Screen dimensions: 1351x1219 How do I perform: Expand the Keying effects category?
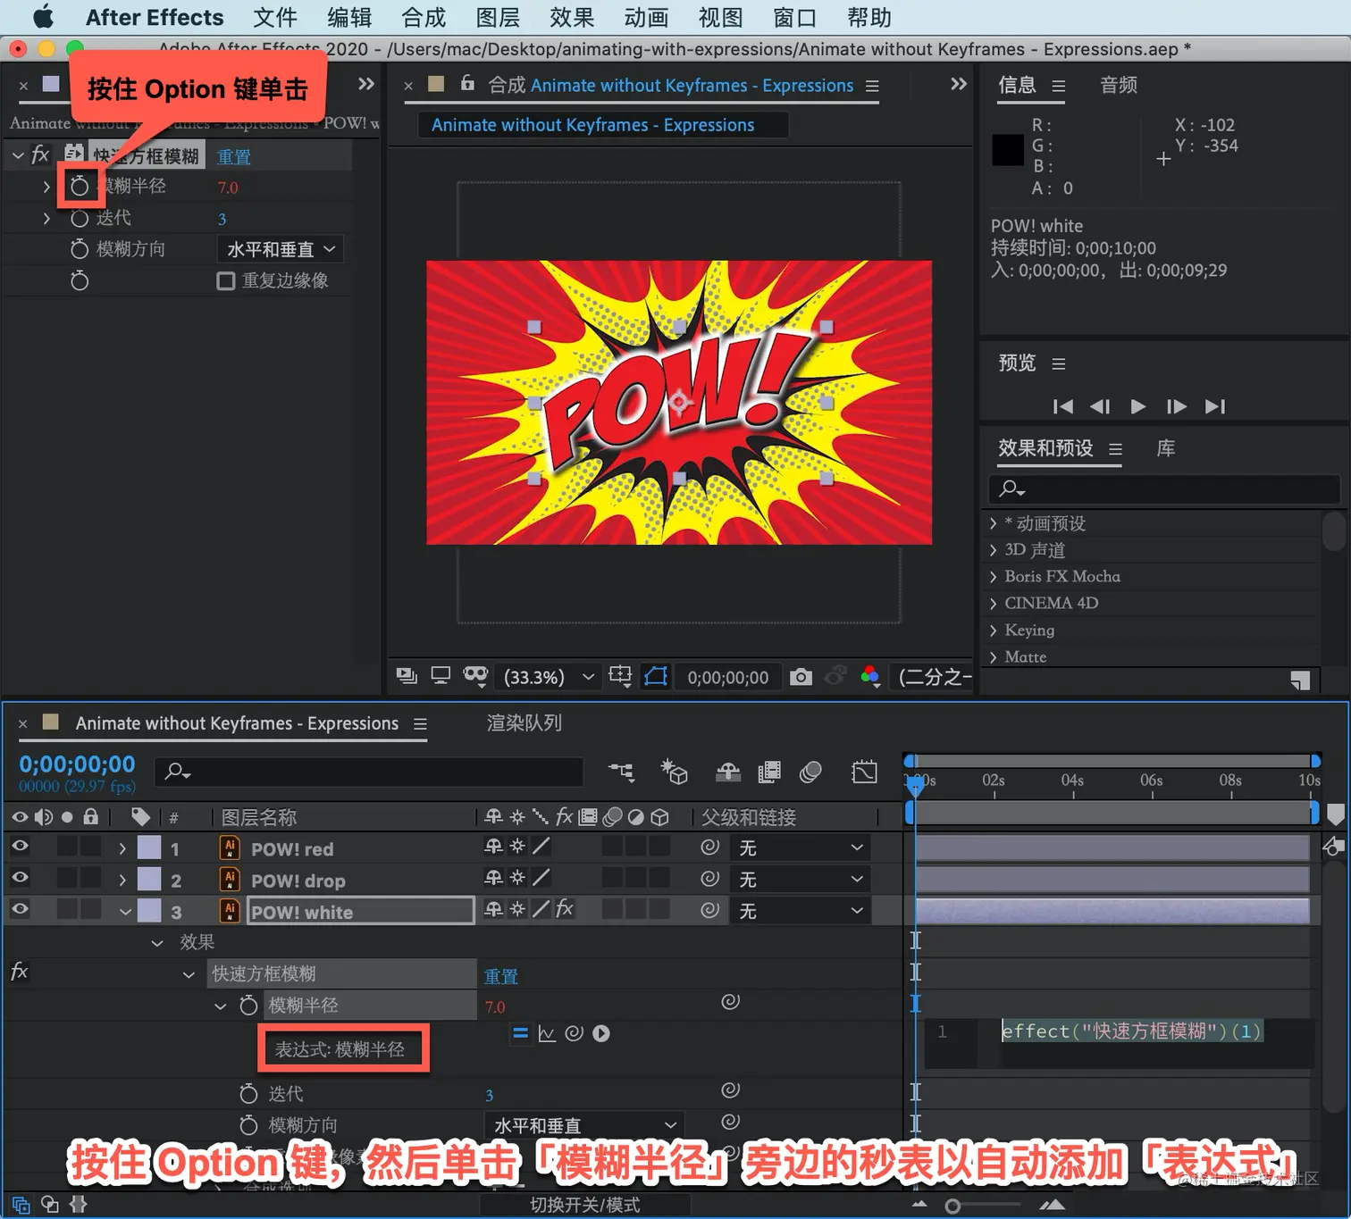pos(993,630)
